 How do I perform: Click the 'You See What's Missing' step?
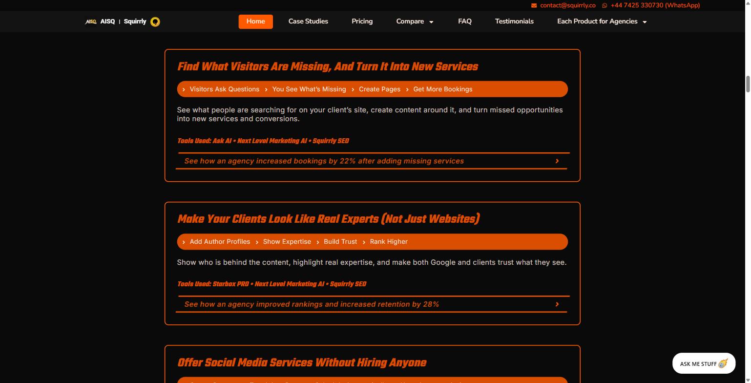point(309,89)
